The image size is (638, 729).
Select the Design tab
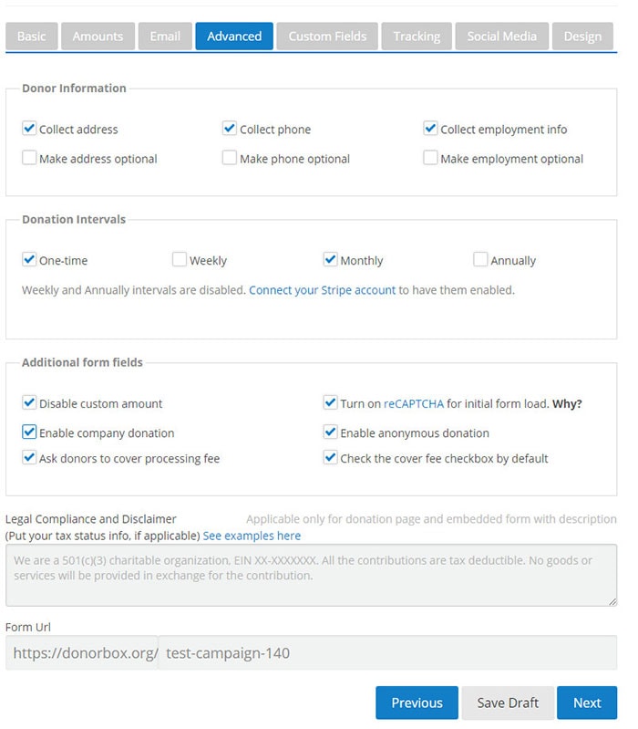[x=582, y=36]
